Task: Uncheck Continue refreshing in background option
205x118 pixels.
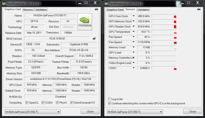Action: [110, 103]
